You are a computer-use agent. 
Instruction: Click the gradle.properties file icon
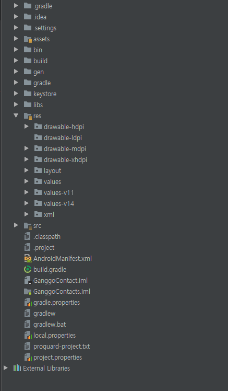pos(28,302)
